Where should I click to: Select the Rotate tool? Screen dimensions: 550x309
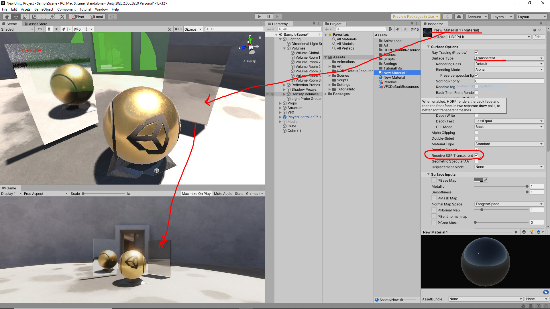pyautogui.click(x=25, y=17)
